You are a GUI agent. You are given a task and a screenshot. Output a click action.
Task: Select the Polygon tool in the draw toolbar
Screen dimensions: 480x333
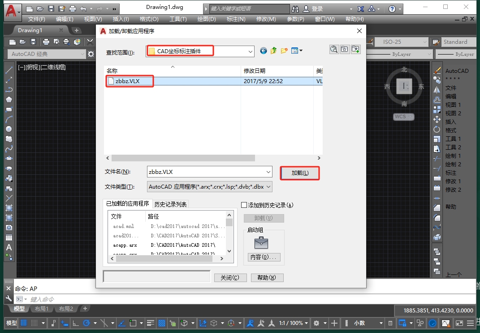click(x=9, y=100)
